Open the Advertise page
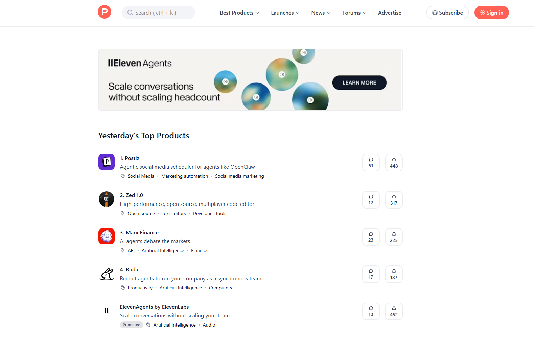Screen dimensions: 534x337 [390, 13]
